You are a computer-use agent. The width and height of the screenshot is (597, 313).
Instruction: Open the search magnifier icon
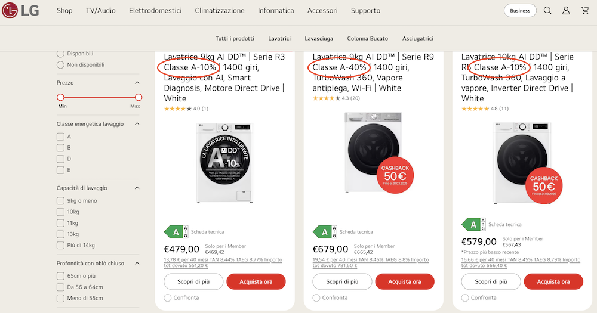(x=547, y=11)
